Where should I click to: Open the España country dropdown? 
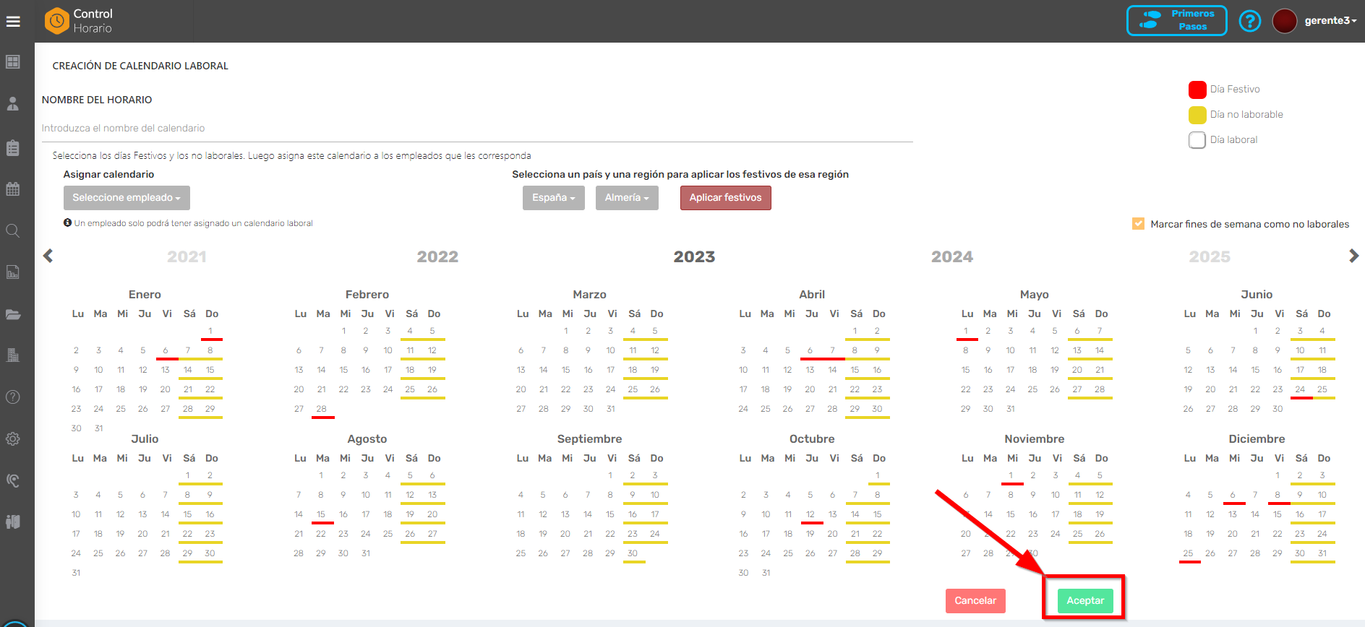click(x=554, y=198)
